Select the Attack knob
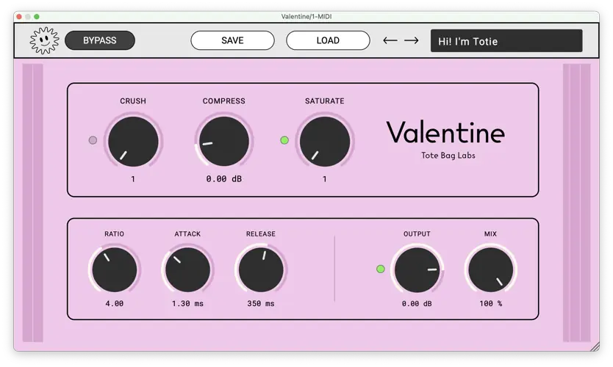 point(187,269)
